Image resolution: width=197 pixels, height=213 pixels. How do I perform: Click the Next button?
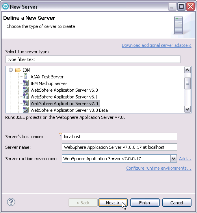113,203
